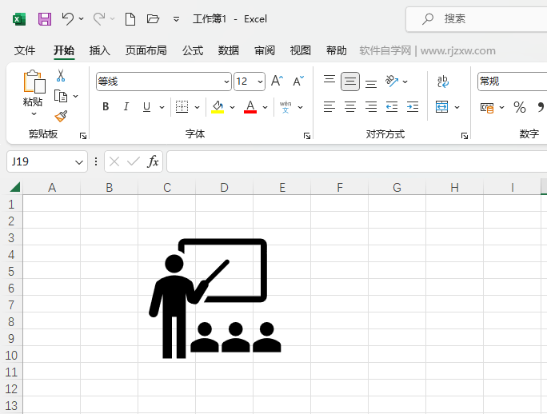Click the Open folder icon

click(x=153, y=19)
